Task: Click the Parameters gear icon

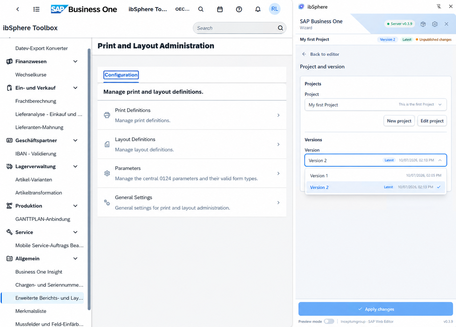Action: [107, 173]
